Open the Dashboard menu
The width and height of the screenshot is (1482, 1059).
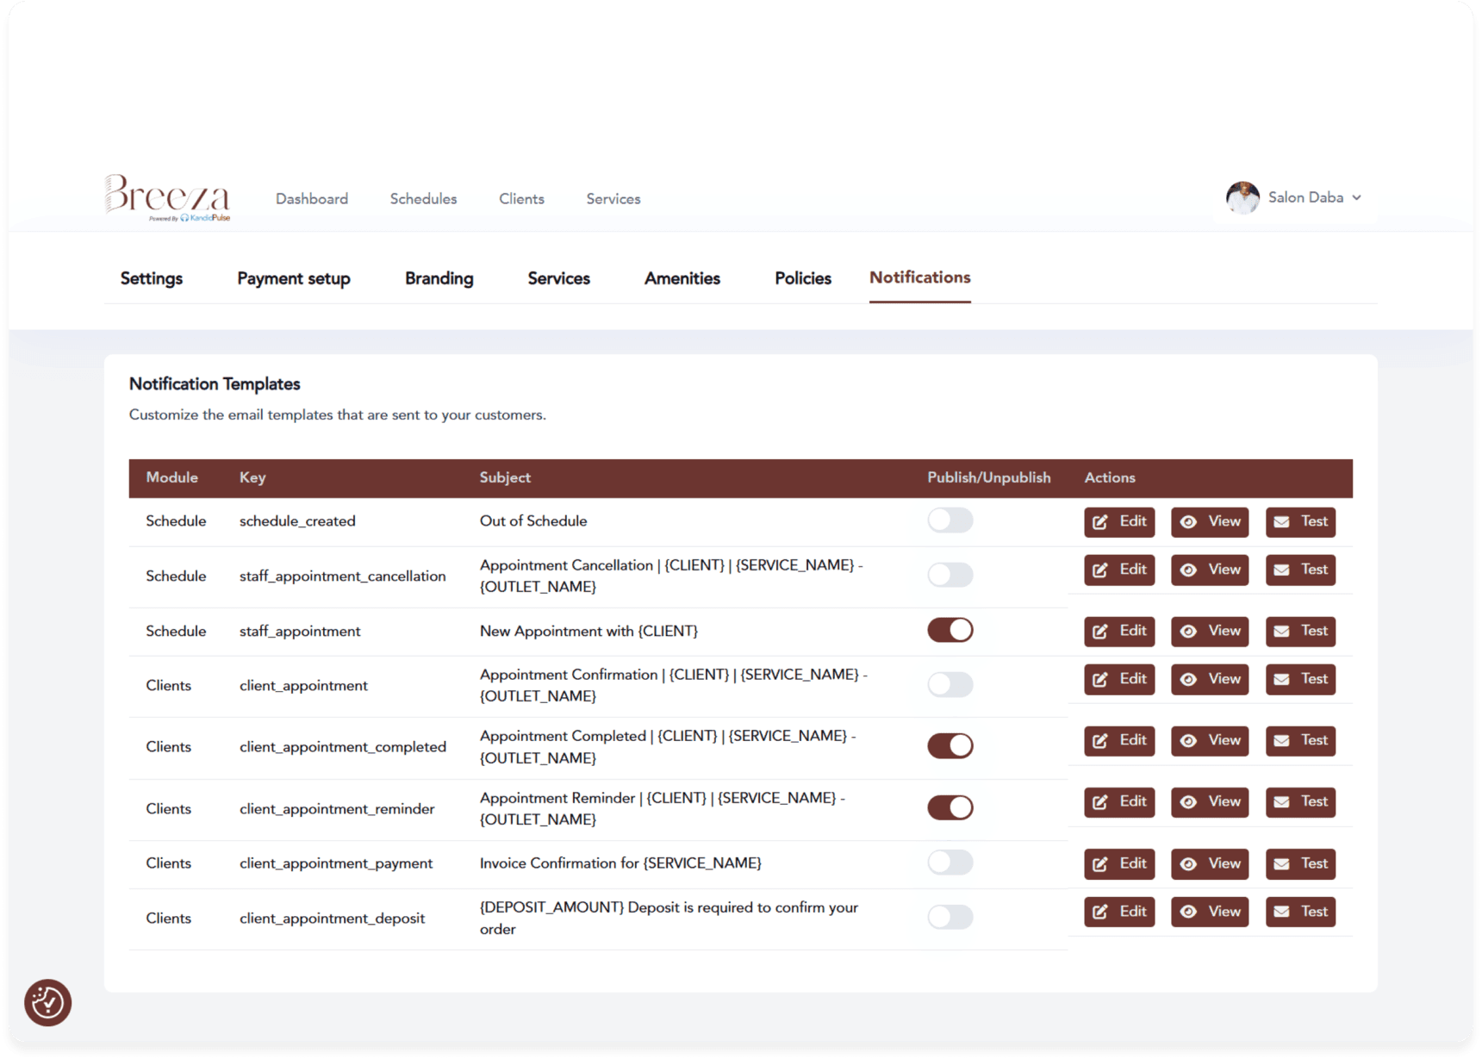[312, 199]
